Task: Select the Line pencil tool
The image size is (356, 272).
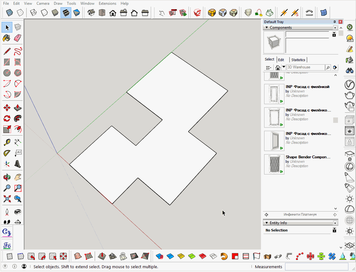Action: point(7,51)
